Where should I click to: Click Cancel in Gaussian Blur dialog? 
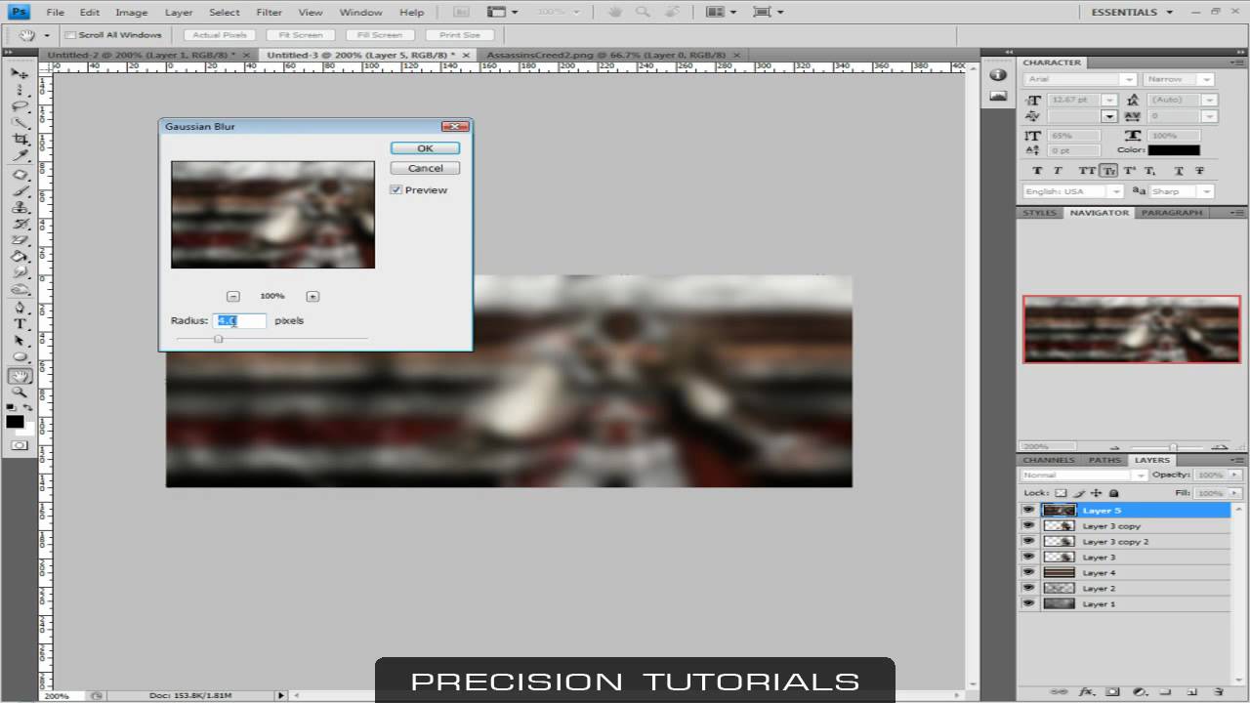(425, 168)
